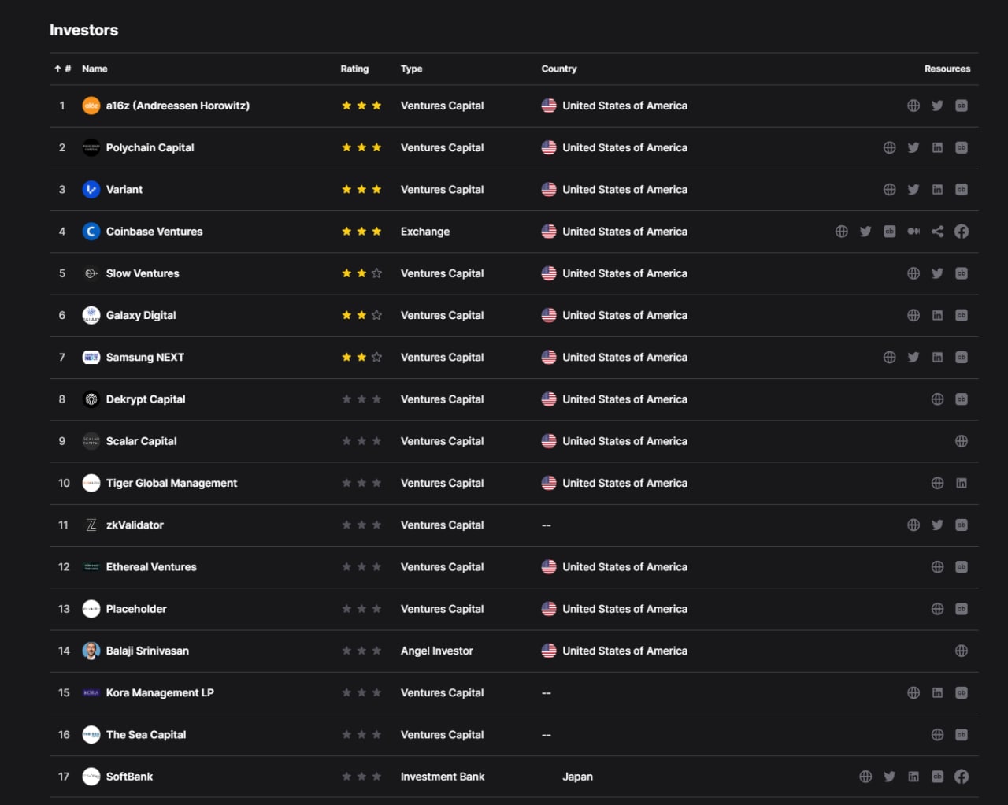Screen dimensions: 1008x805
Task: Sort by Name column header
Action: point(94,69)
